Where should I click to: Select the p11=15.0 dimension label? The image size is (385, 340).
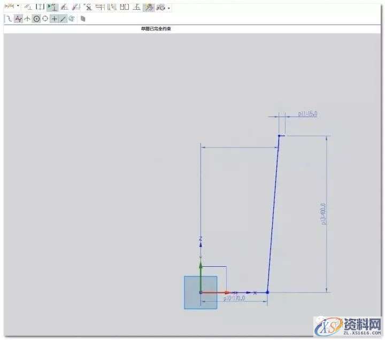click(307, 114)
